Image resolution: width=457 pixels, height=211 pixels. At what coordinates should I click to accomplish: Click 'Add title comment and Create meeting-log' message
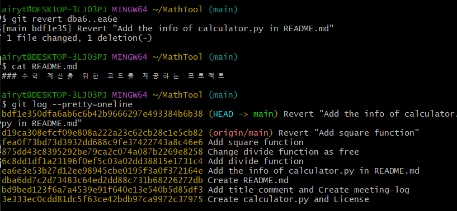[x=309, y=190]
